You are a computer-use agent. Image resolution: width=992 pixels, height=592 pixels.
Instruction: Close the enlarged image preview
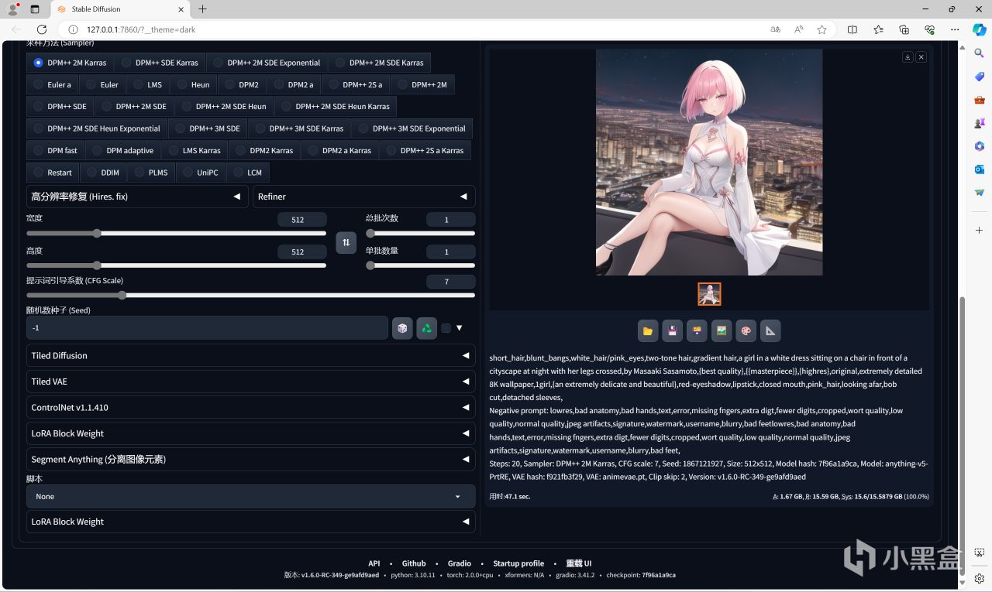[921, 57]
